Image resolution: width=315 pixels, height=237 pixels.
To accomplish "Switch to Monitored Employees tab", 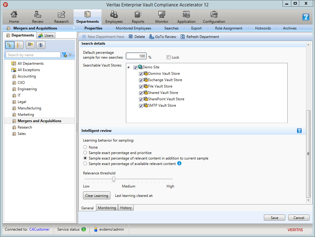I will pyautogui.click(x=133, y=28).
